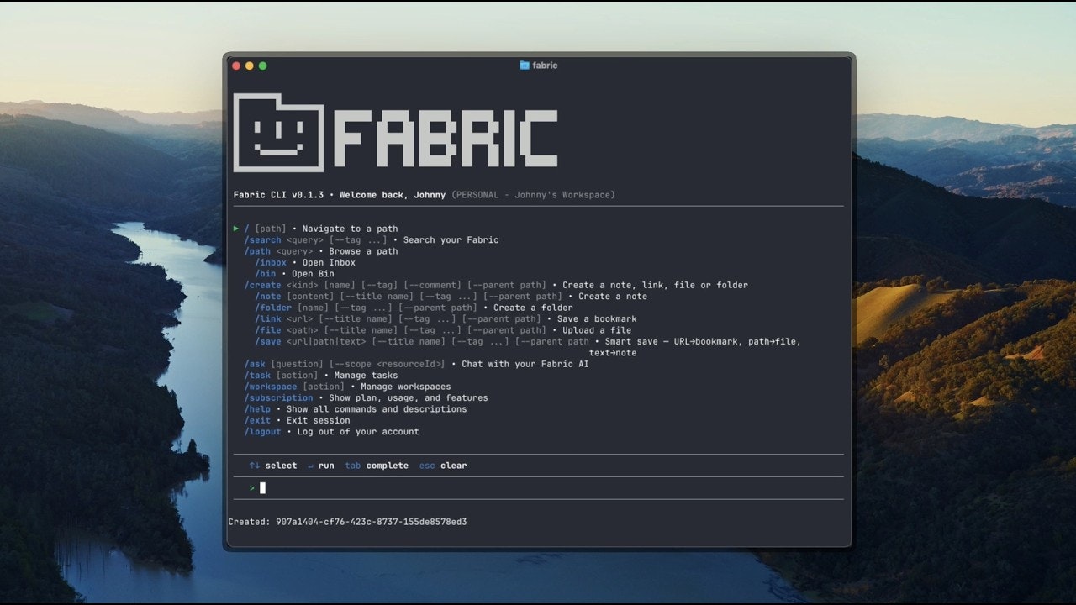
Task: Click the fabric window title text
Action: 545,66
